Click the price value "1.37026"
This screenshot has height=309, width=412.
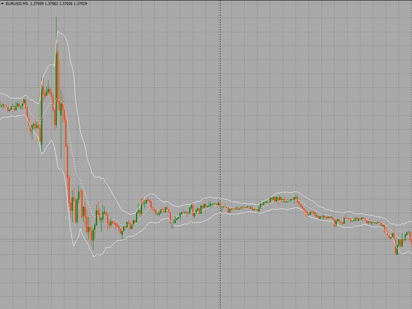point(66,4)
